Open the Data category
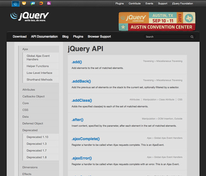Viewport: 206px width, 176px height. point(25,117)
